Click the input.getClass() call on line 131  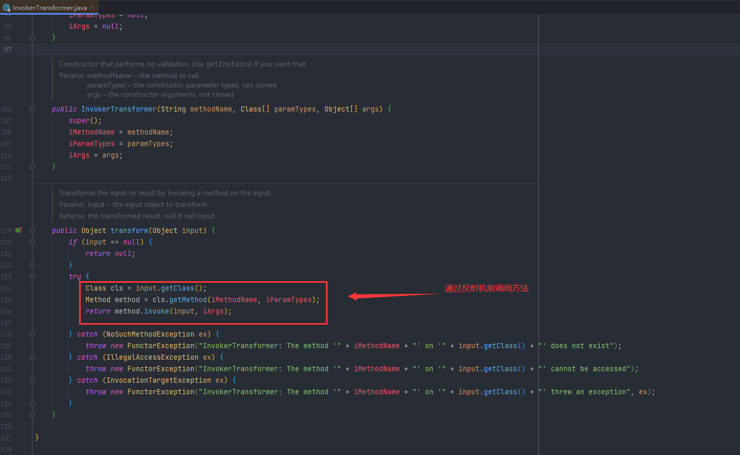[x=492, y=369]
